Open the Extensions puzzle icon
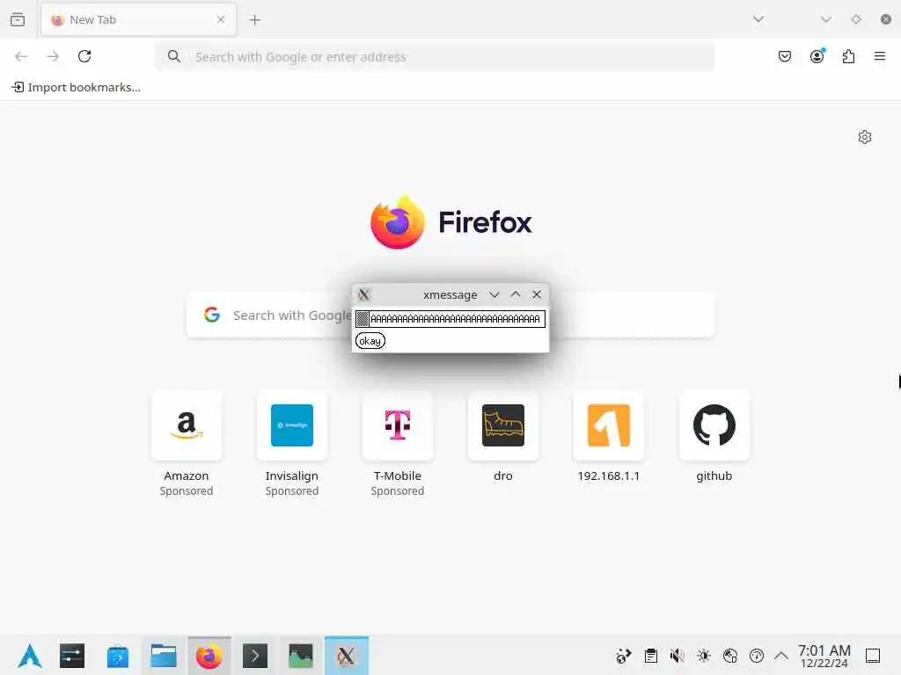Viewport: 901px width, 675px height. pos(849,56)
